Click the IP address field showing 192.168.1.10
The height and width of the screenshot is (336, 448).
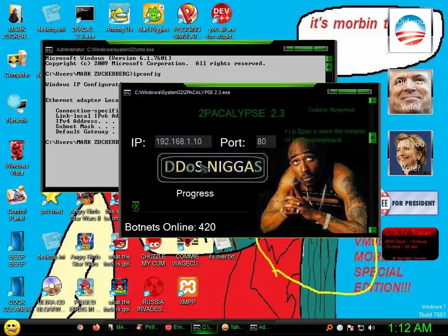click(183, 141)
